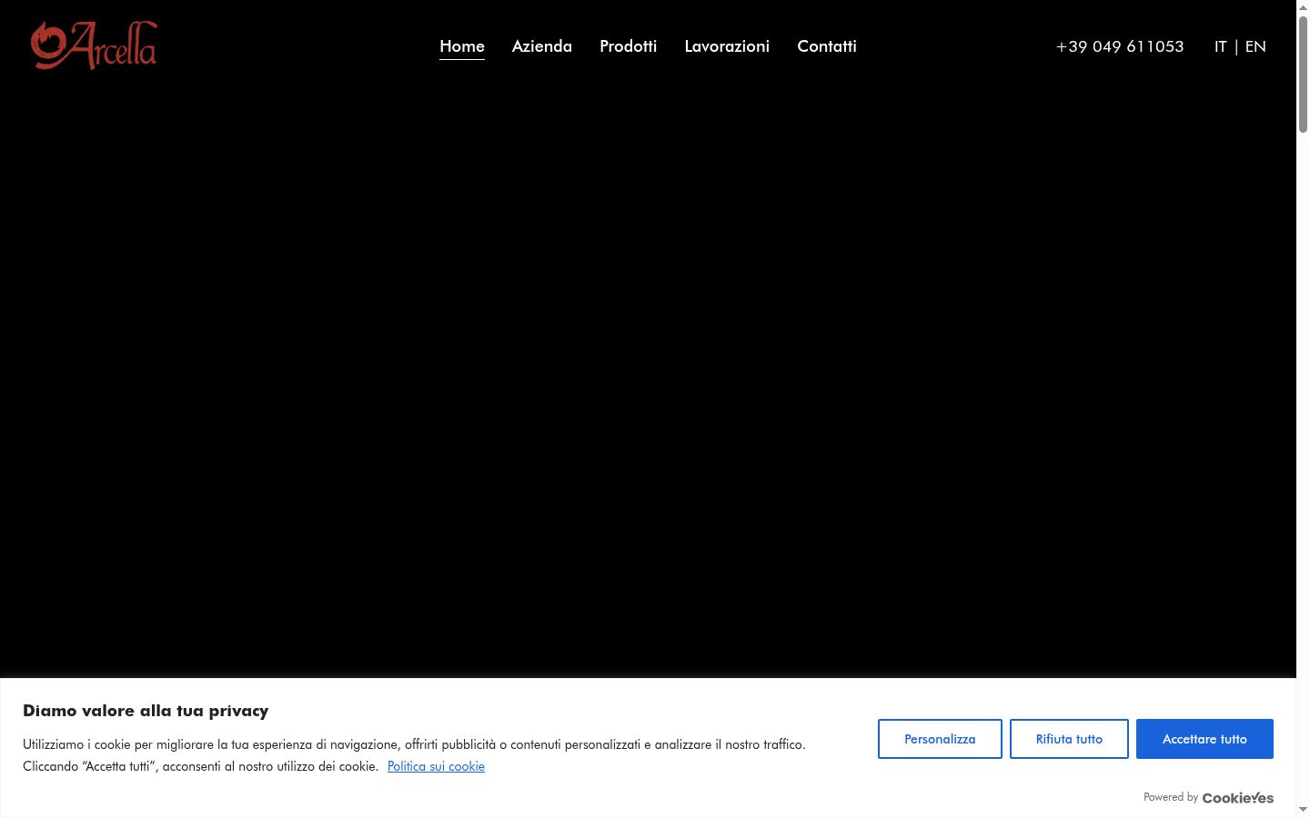The height and width of the screenshot is (818, 1310).
Task: Click the scrollbar down arrow
Action: (1303, 810)
